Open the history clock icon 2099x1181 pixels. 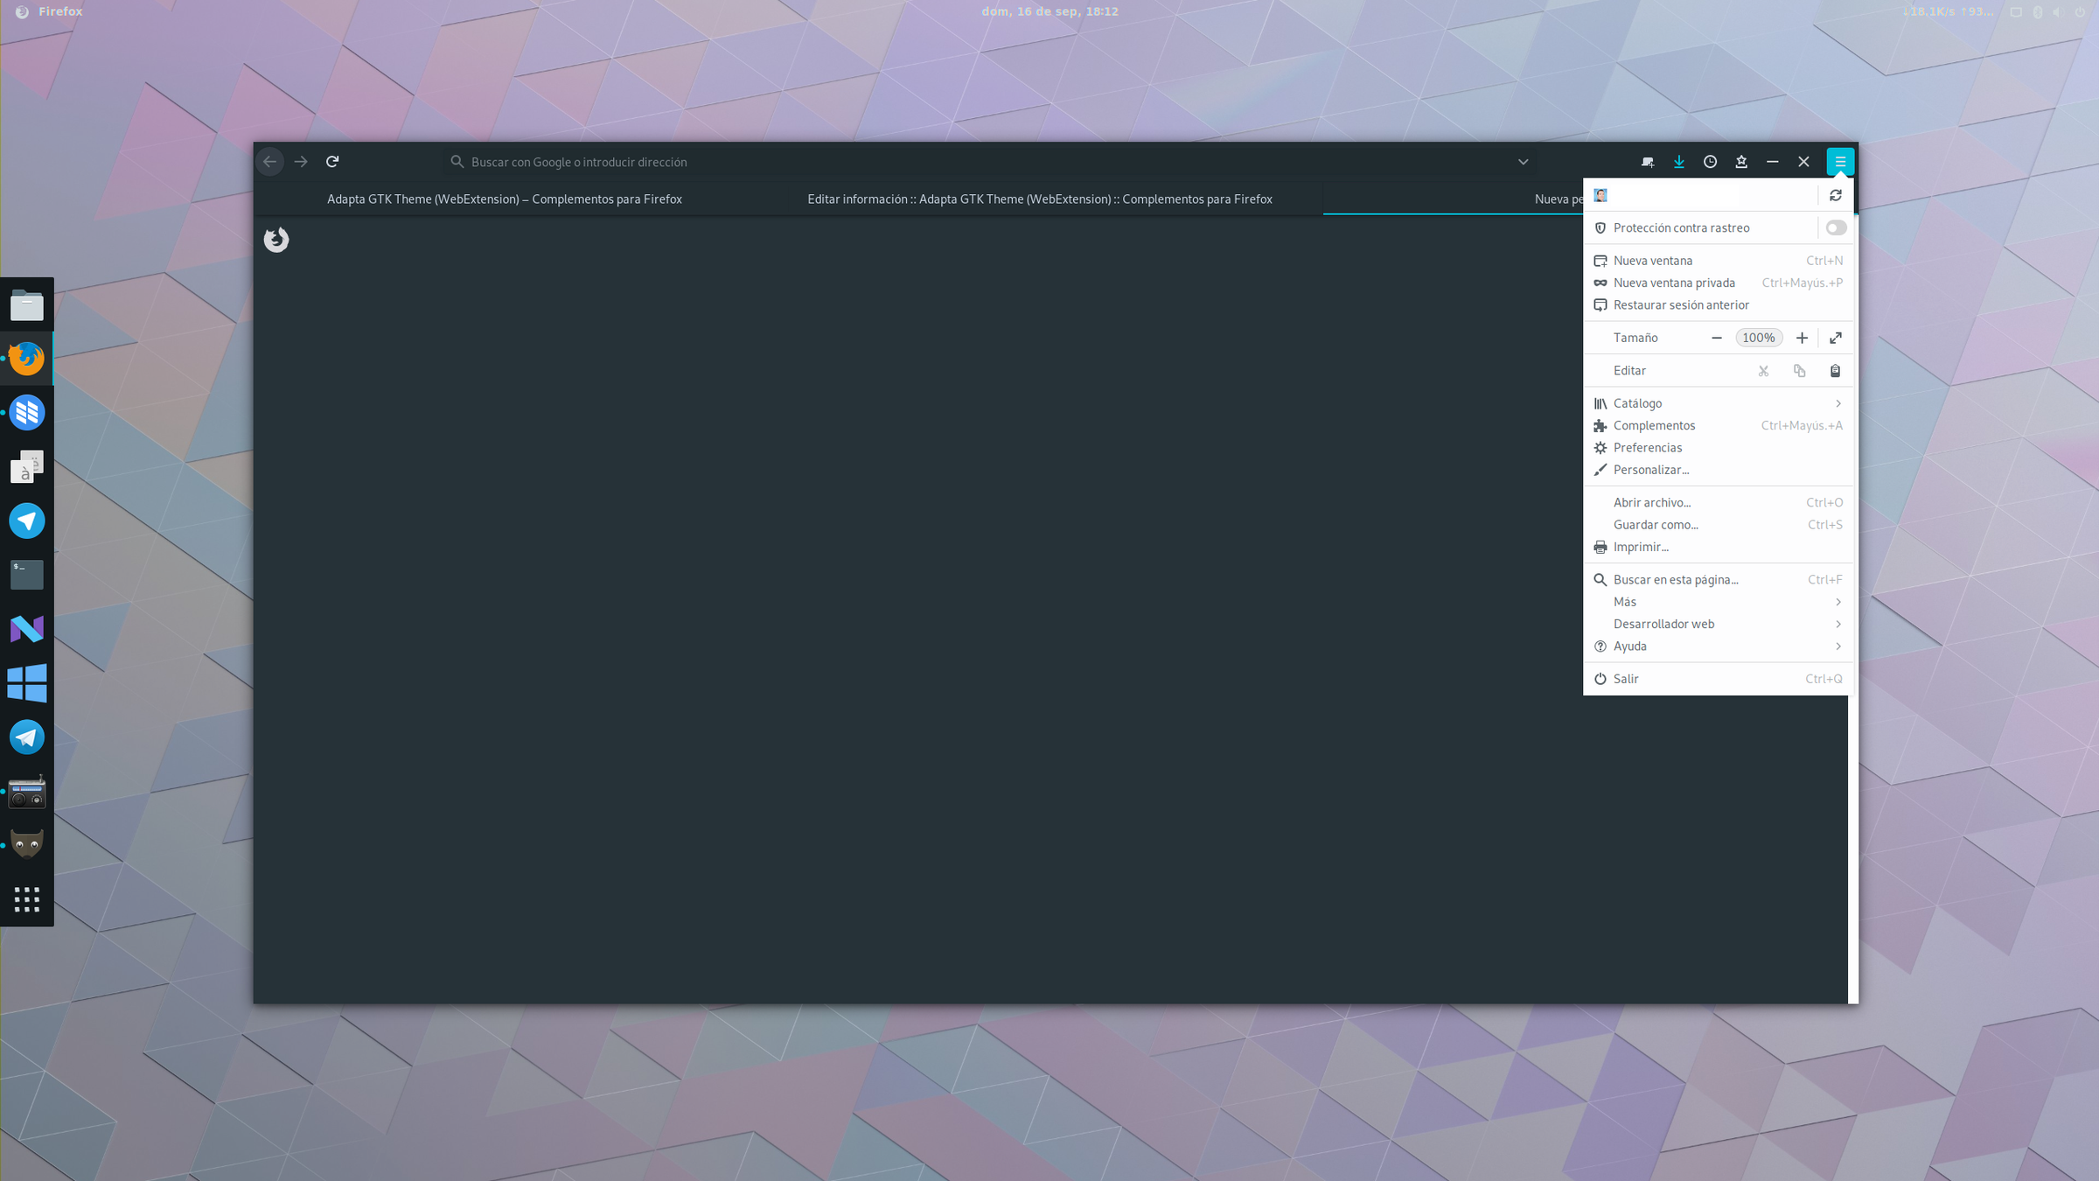1710,162
